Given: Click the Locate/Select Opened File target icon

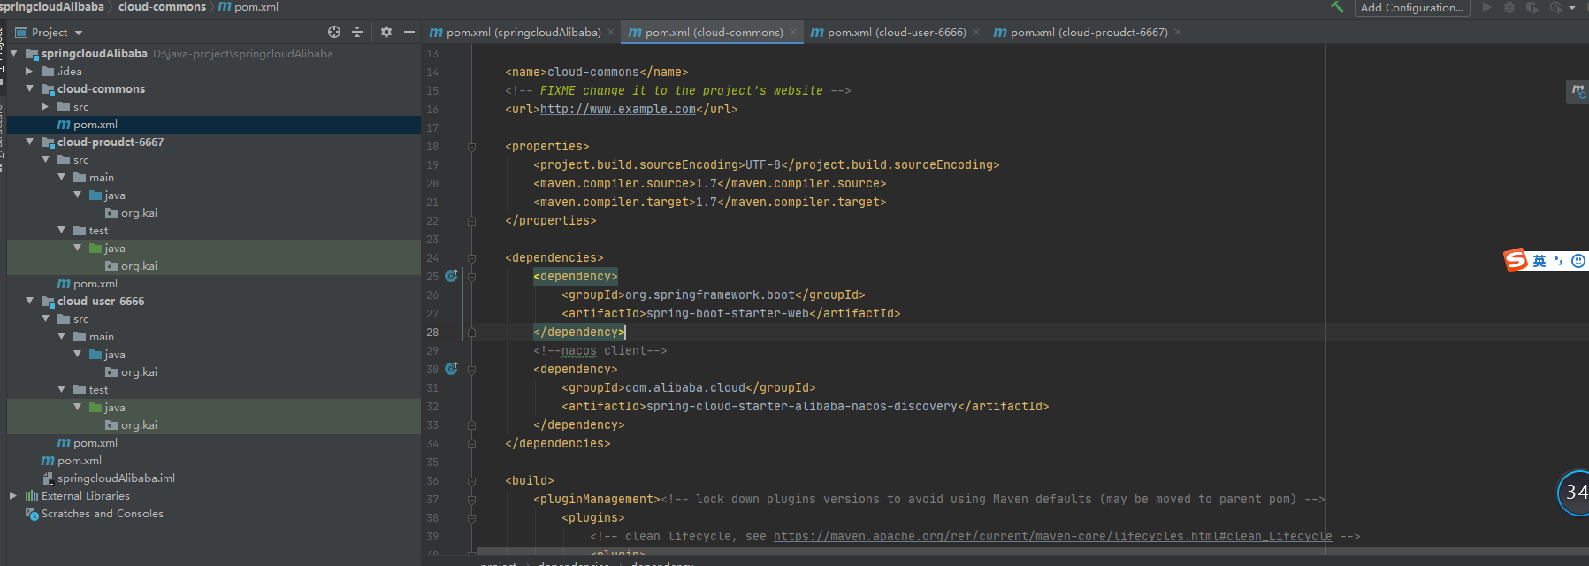Looking at the screenshot, I should point(334,32).
